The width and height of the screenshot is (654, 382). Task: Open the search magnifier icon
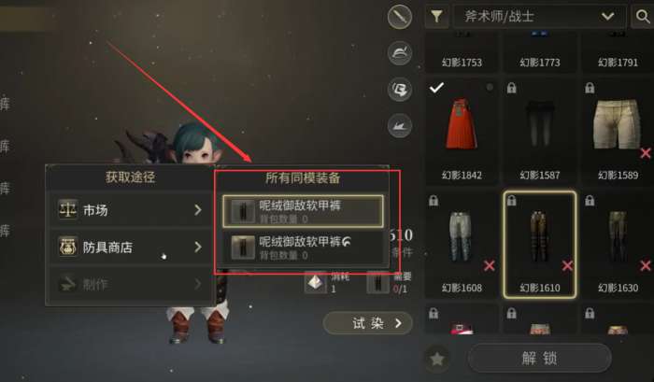[x=643, y=16]
